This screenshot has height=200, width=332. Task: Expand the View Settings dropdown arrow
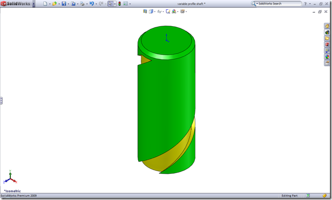pyautogui.click(x=186, y=12)
